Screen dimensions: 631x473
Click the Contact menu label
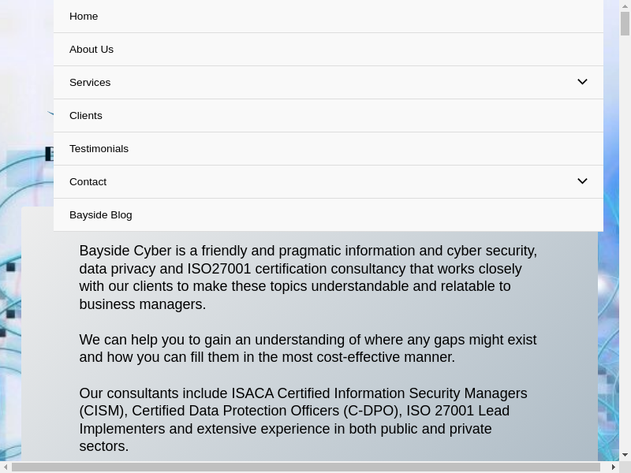(x=88, y=182)
